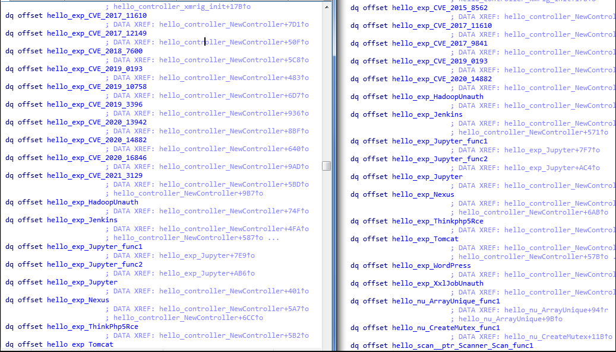Follow the NewController+5C8 cross reference
The height and width of the screenshot is (352, 616).
[x=234, y=60]
